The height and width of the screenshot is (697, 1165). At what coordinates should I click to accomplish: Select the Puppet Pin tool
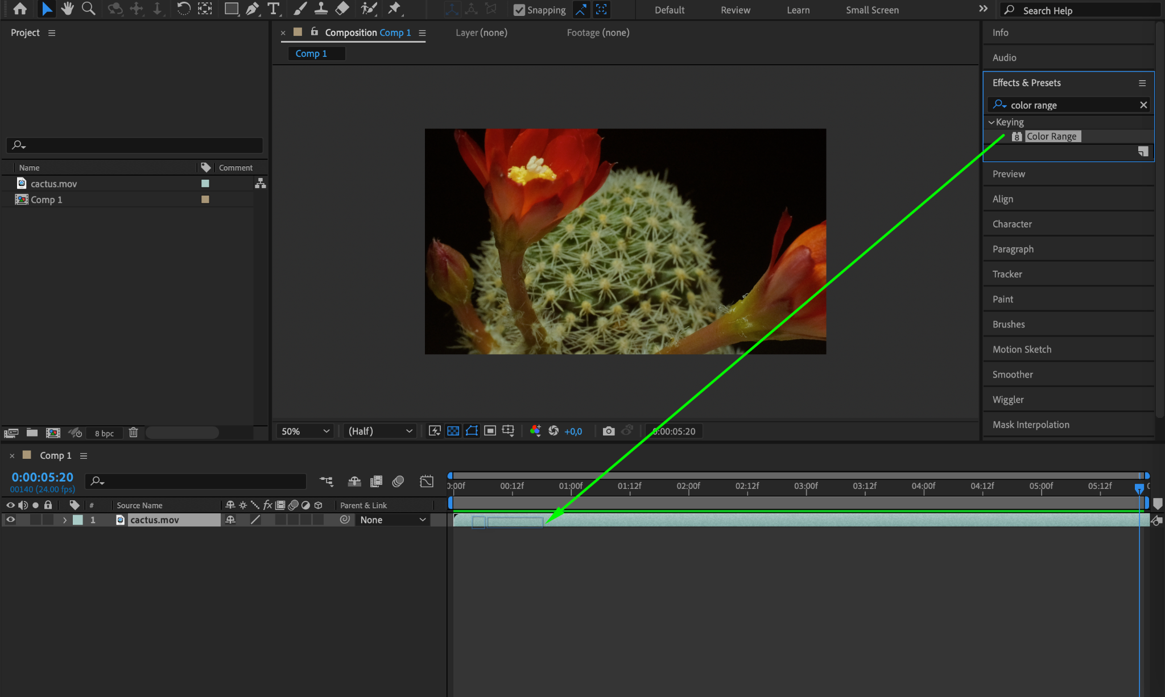394,9
